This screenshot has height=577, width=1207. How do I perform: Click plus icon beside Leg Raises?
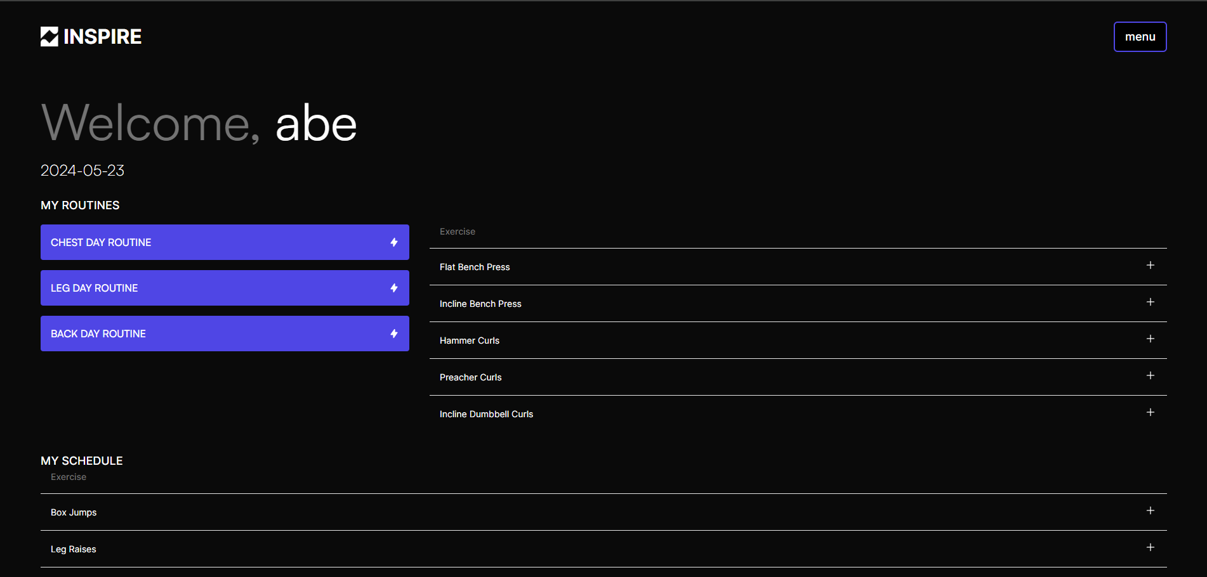(1150, 548)
